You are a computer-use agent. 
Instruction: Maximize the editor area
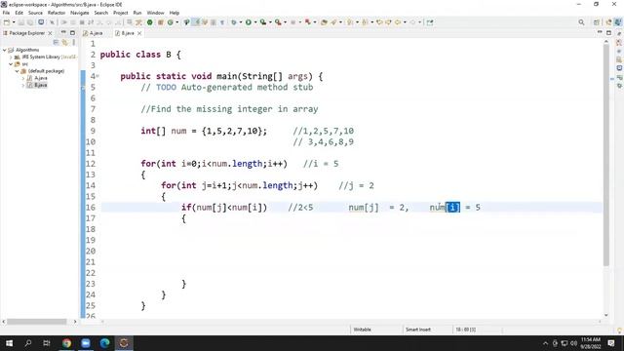pyautogui.click(x=608, y=32)
